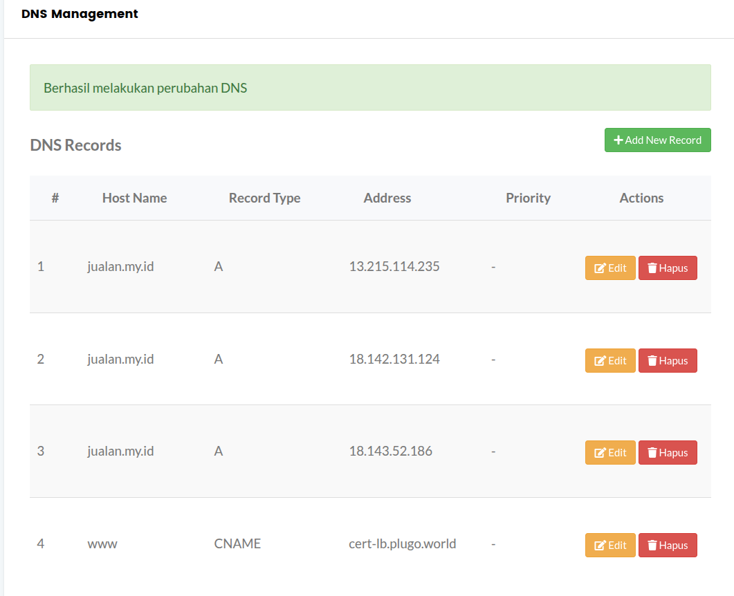Image resolution: width=734 pixels, height=596 pixels.
Task: Edit the 18.143.52.186 A record
Action: pos(610,452)
